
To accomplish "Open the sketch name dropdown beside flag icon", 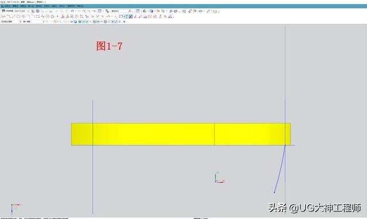I will (x=22, y=11).
